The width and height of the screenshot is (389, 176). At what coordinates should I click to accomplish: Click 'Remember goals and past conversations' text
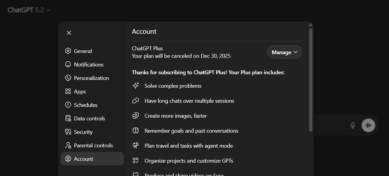pos(191,131)
